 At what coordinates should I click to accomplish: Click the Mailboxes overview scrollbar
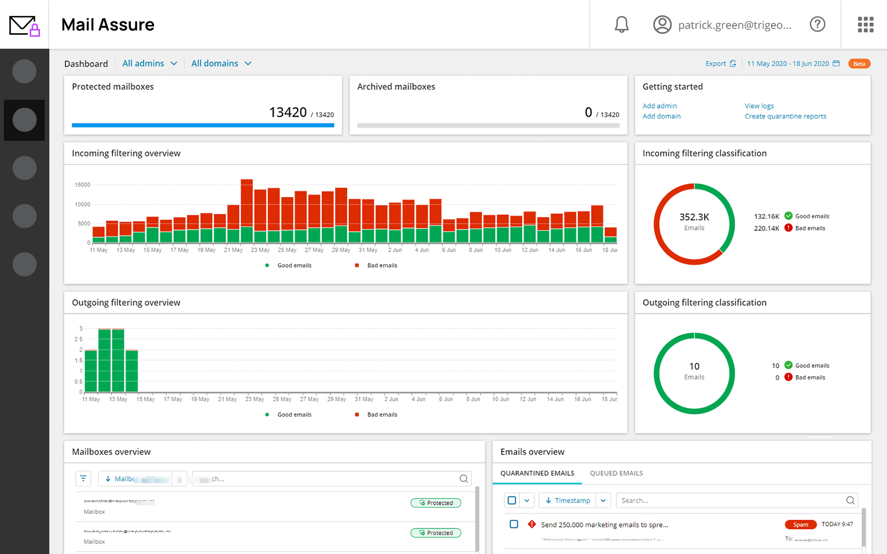click(477, 519)
